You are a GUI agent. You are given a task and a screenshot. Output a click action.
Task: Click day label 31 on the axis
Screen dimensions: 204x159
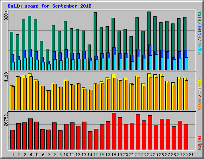click(191, 155)
